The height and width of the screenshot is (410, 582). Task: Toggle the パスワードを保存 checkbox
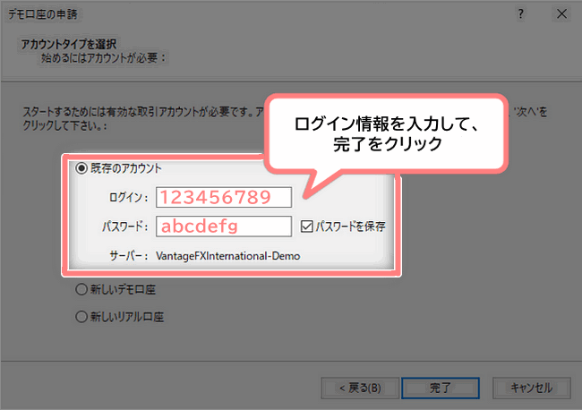point(306,226)
